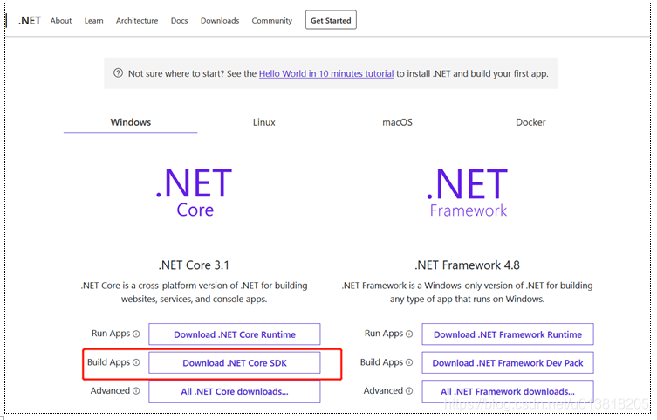657x420 pixels.
Task: Open the About menu item
Action: [61, 21]
